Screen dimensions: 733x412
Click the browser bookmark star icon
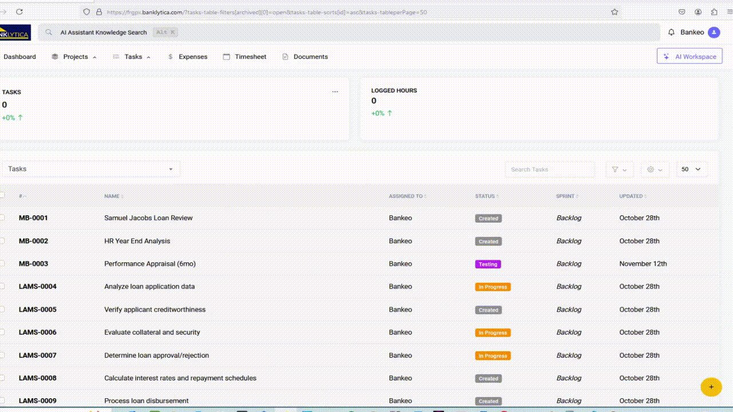613,11
